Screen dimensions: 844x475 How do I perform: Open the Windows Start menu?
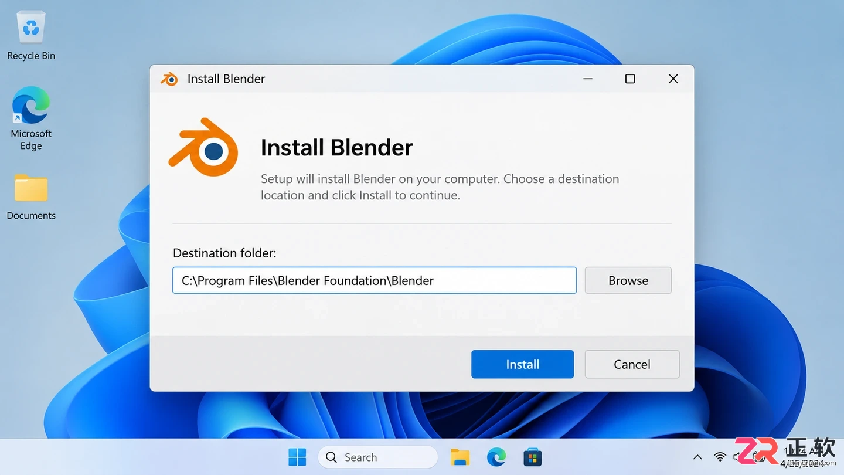coord(297,457)
